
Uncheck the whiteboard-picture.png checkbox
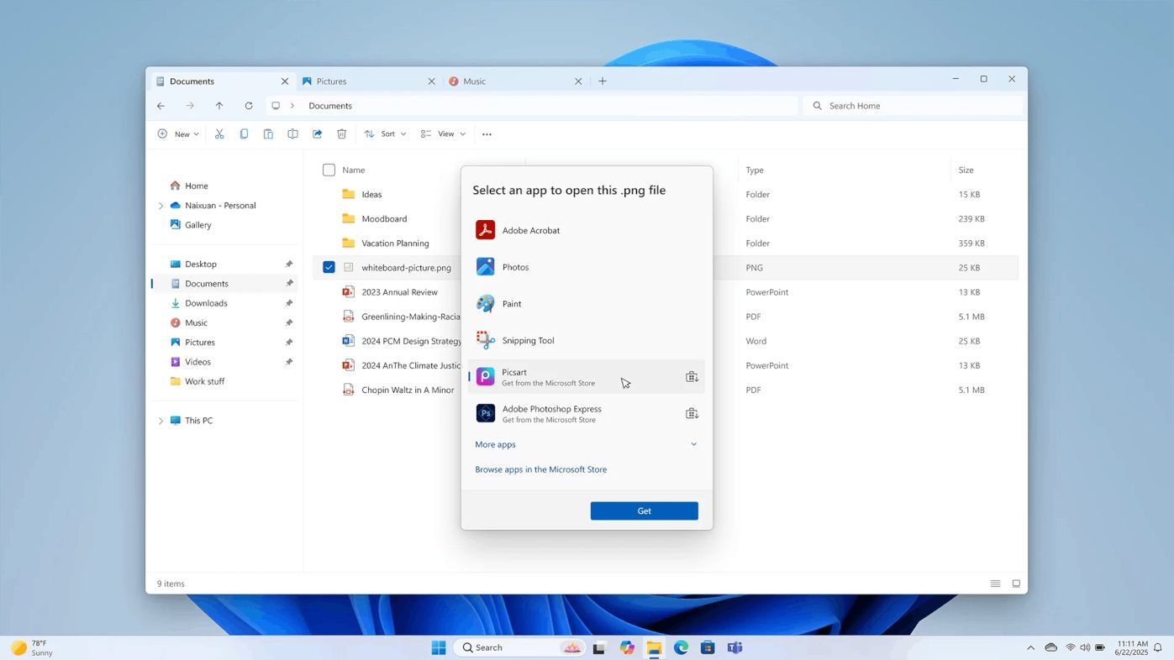329,267
